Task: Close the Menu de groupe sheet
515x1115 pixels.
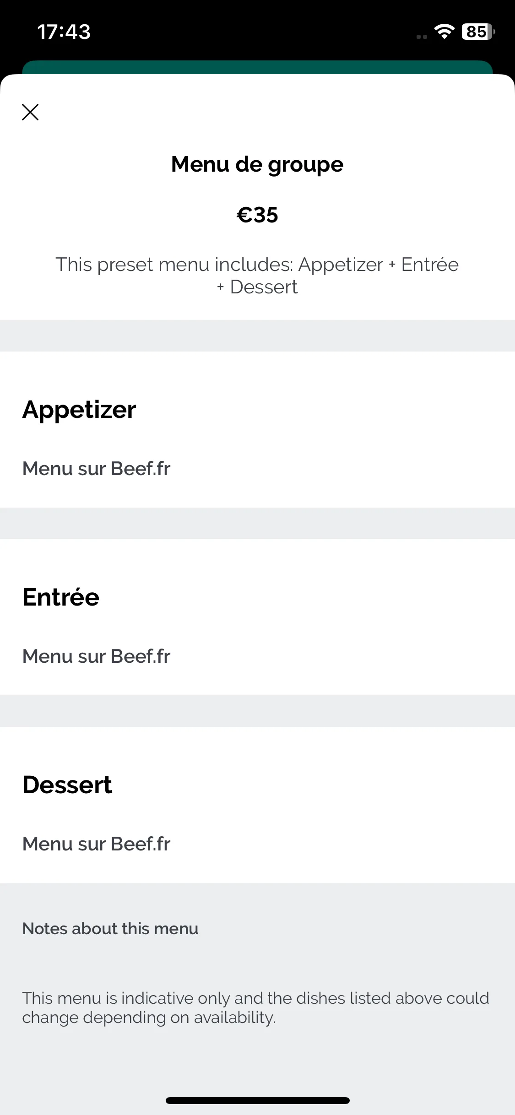Action: point(30,112)
